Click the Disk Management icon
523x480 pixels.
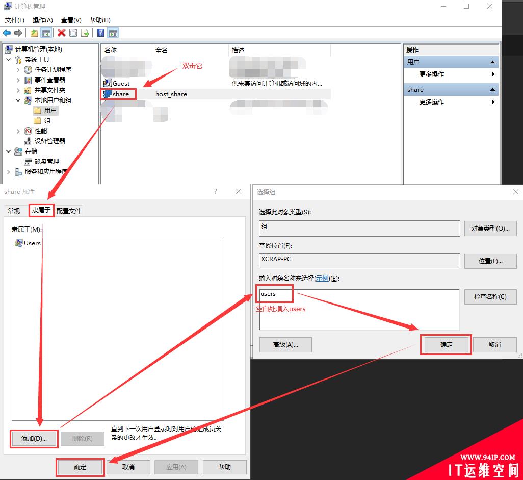[x=28, y=162]
